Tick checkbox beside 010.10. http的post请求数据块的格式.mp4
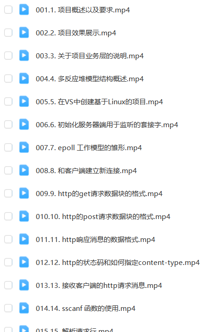203x332 pixels. click(x=8, y=216)
